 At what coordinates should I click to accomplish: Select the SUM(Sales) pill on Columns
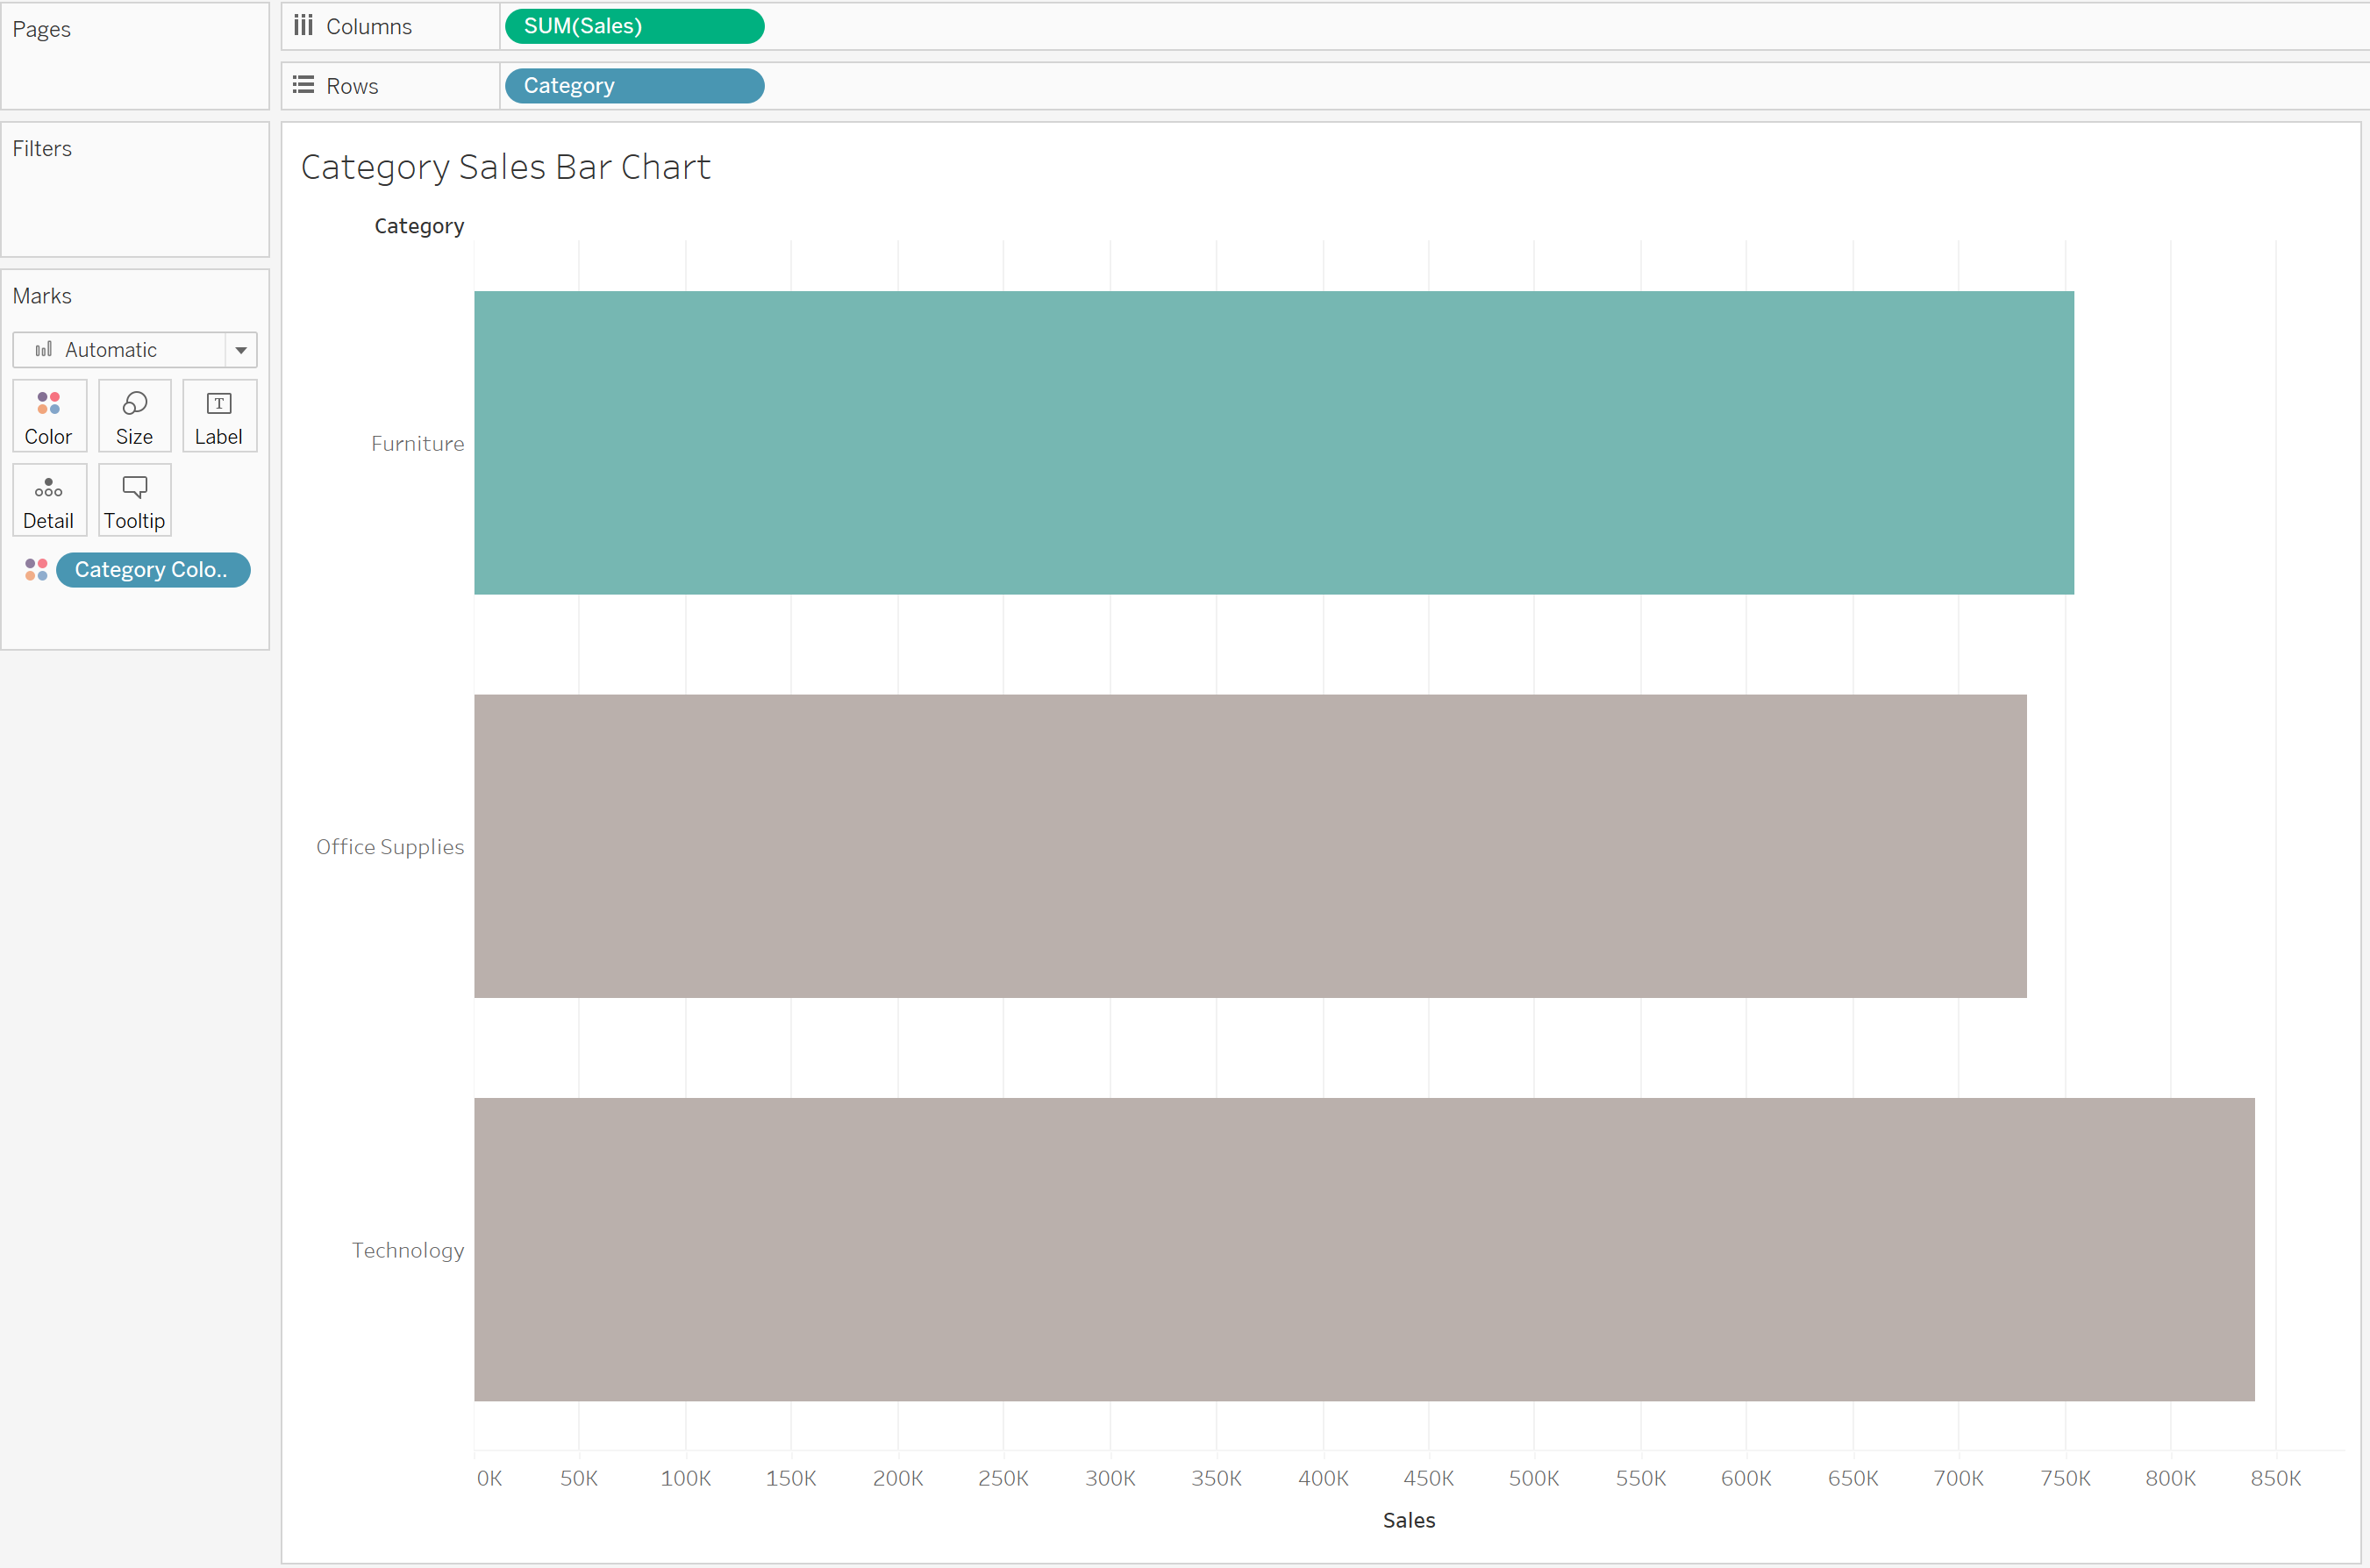pos(634,26)
